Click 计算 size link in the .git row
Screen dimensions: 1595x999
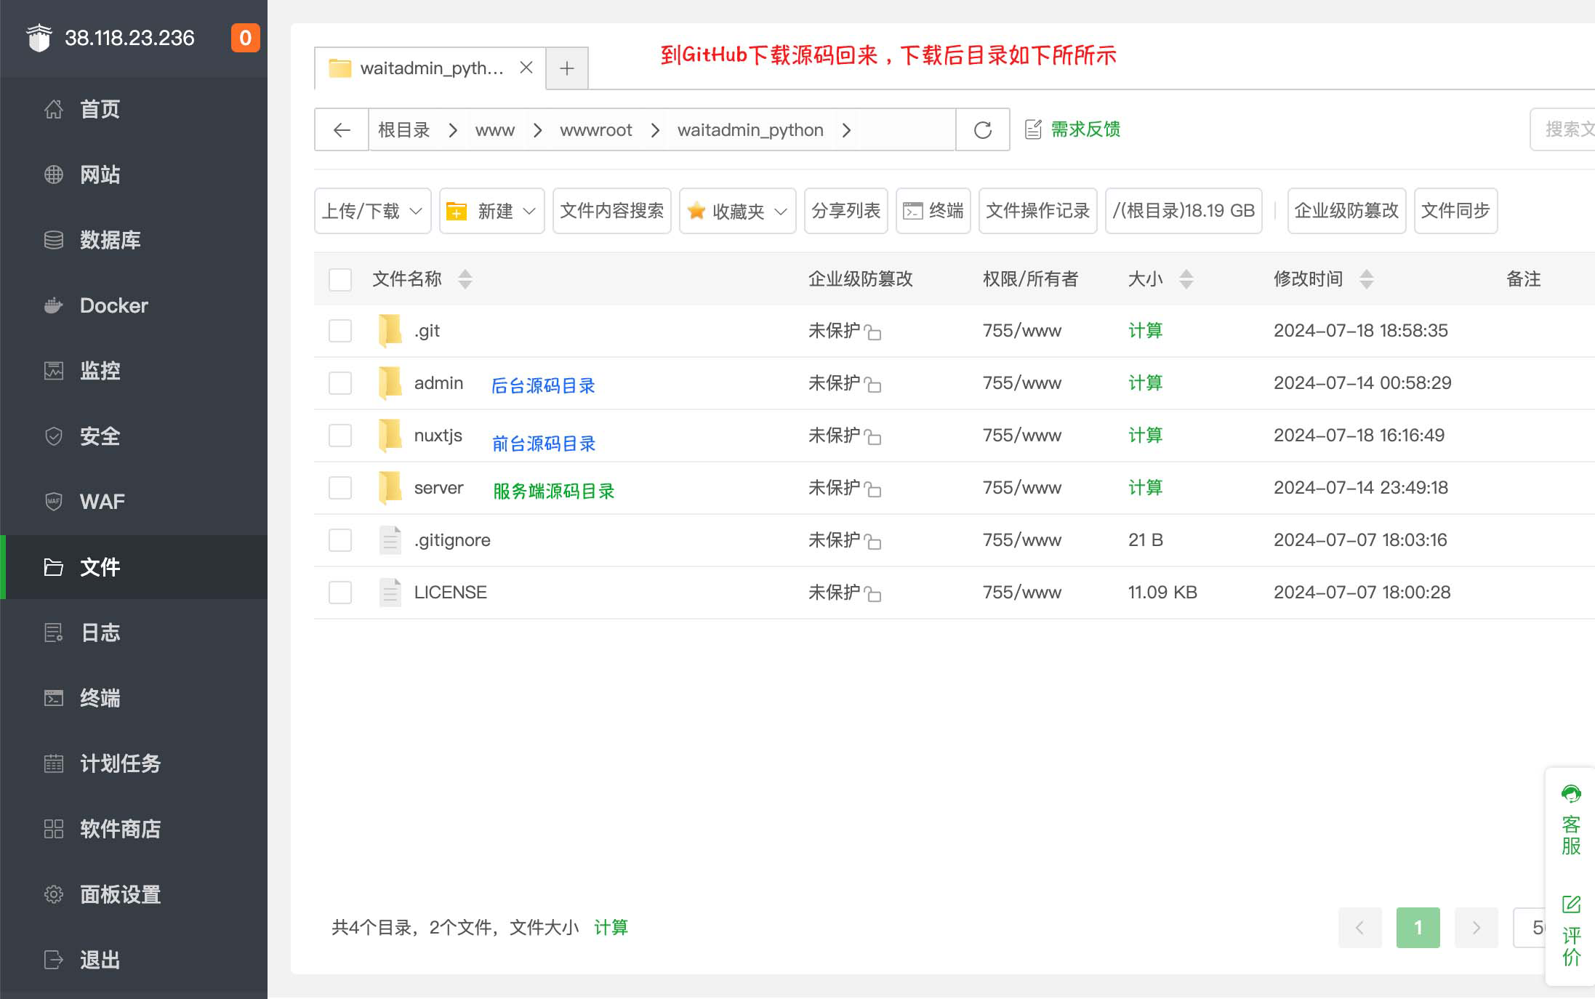click(x=1146, y=331)
